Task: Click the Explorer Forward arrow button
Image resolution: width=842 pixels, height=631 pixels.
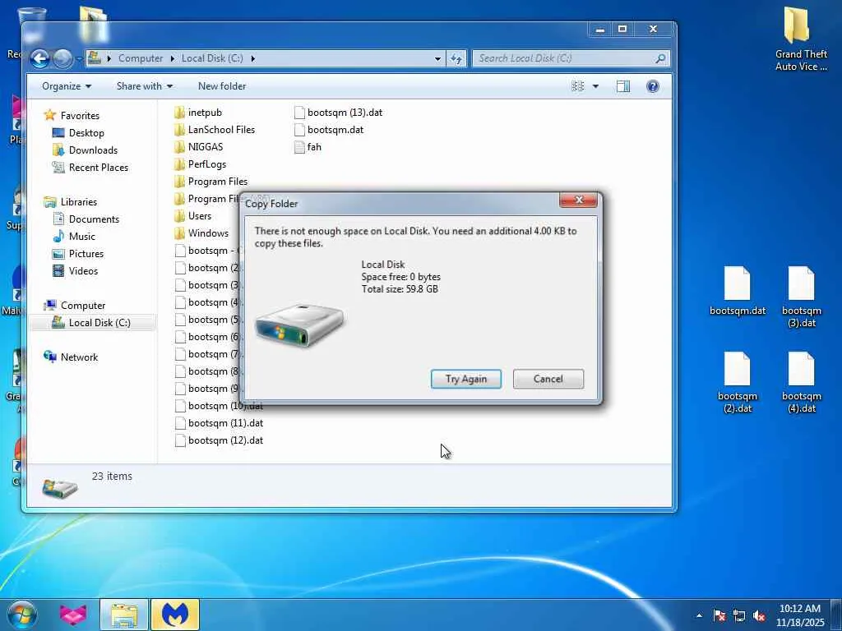Action: (x=62, y=58)
